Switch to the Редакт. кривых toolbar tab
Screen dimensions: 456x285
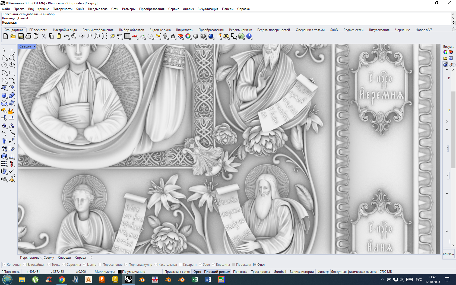point(240,30)
